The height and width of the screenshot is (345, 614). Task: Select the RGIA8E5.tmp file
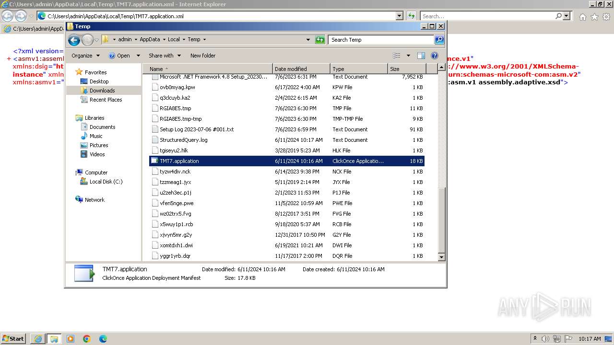coord(287,108)
